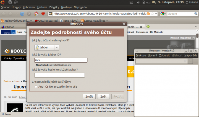Open the Zobrazení menu in Firefox

(x=29, y=7)
